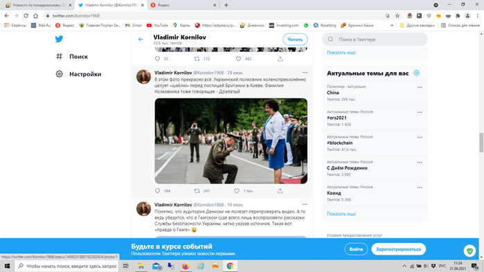Like the tweet with 1 тыс. likes

point(236,191)
